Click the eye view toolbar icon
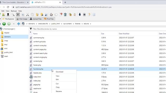166x93 pixels. (x=84, y=14)
